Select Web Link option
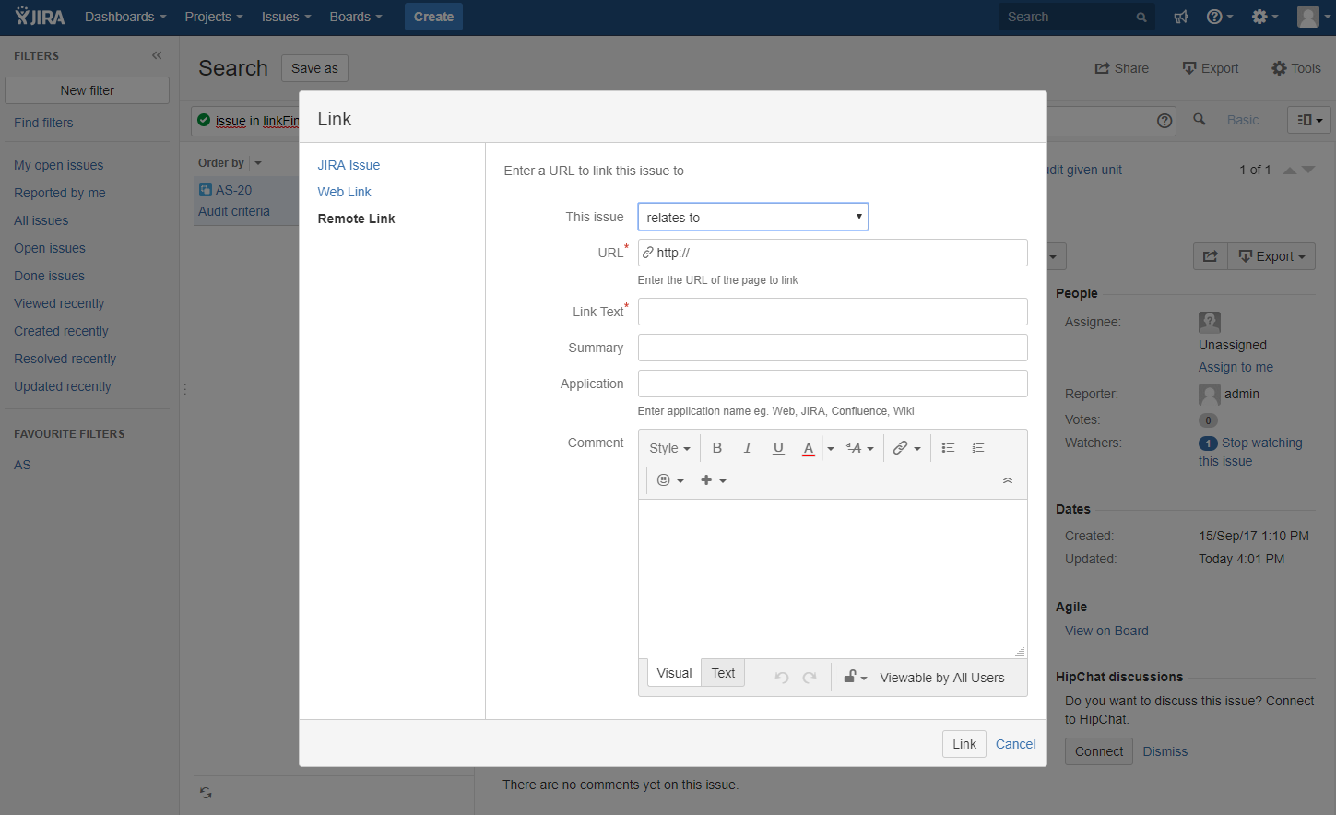This screenshot has width=1336, height=815. pos(344,192)
